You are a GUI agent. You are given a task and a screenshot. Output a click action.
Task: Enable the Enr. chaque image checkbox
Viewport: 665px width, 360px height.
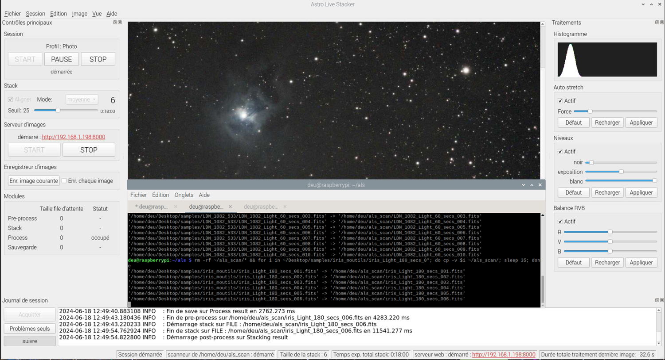64,181
